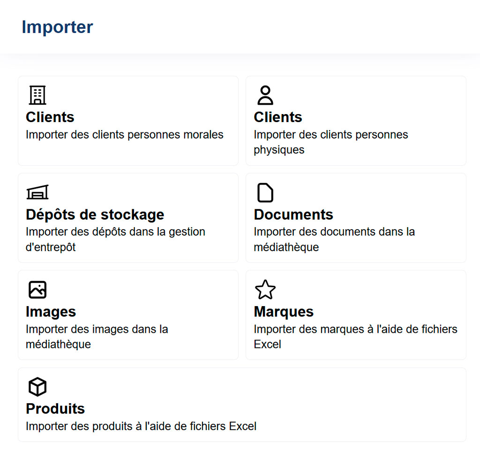Open the Documents import heading
Image resolution: width=480 pixels, height=453 pixels.
point(293,215)
